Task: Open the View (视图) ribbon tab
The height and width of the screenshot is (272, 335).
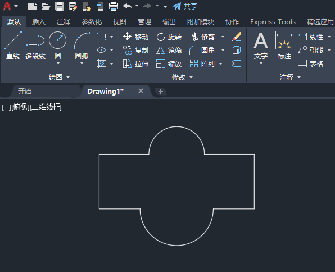Action: point(120,22)
